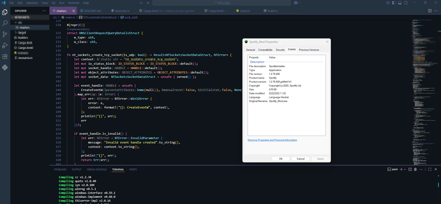Click the split terminal icon
The height and width of the screenshot is (204, 441).
(410, 169)
